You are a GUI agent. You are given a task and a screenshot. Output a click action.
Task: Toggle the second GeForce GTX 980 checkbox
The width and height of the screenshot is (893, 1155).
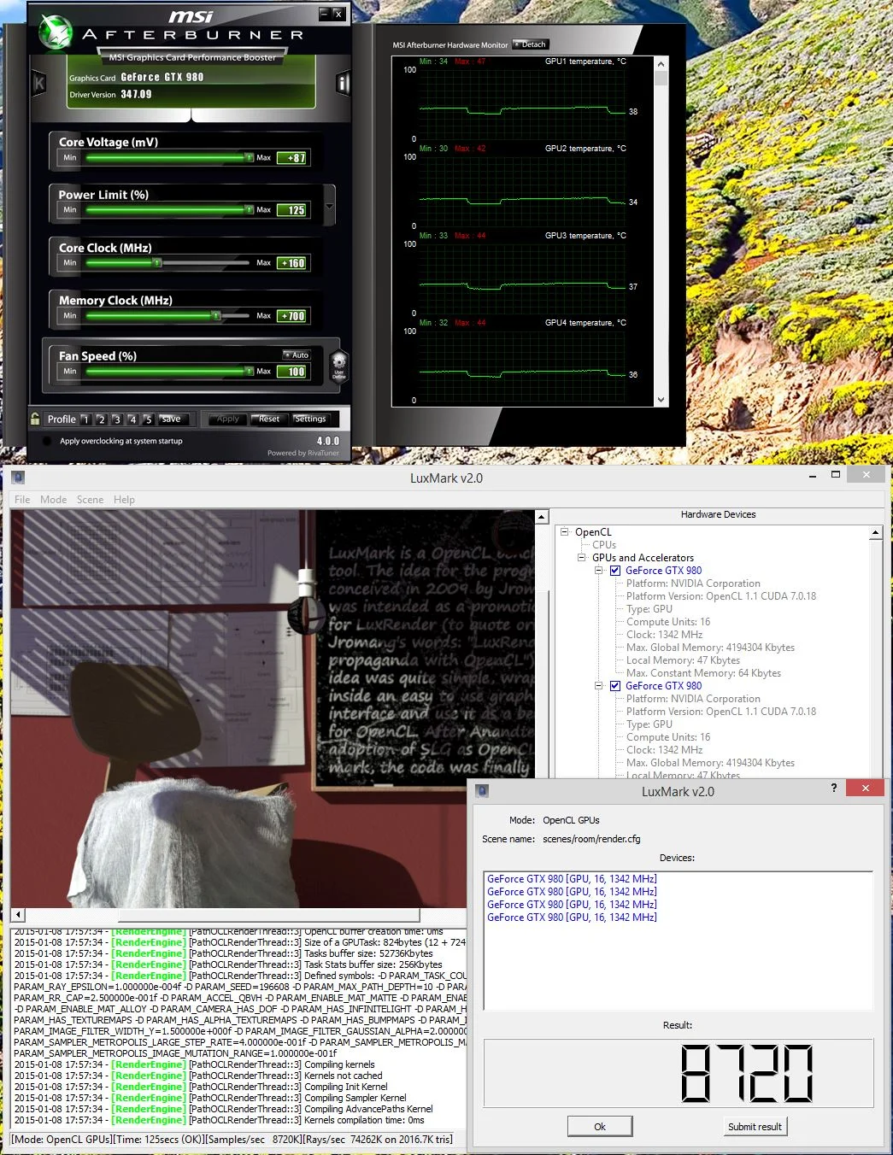click(x=615, y=686)
